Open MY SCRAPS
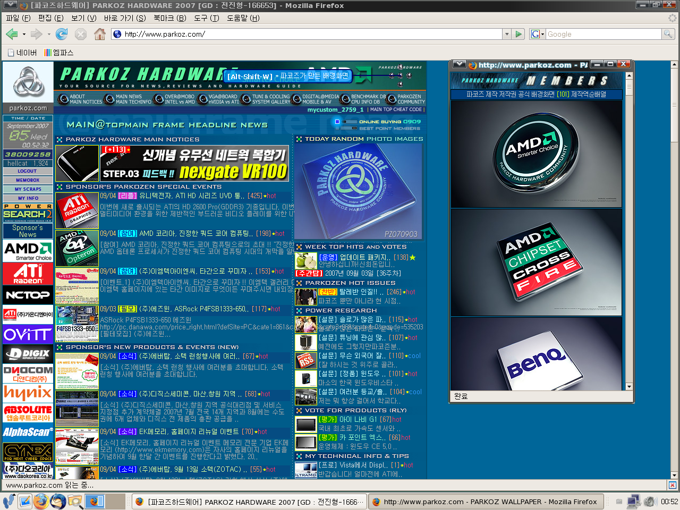Image resolution: width=680 pixels, height=510 pixels. pyautogui.click(x=28, y=189)
